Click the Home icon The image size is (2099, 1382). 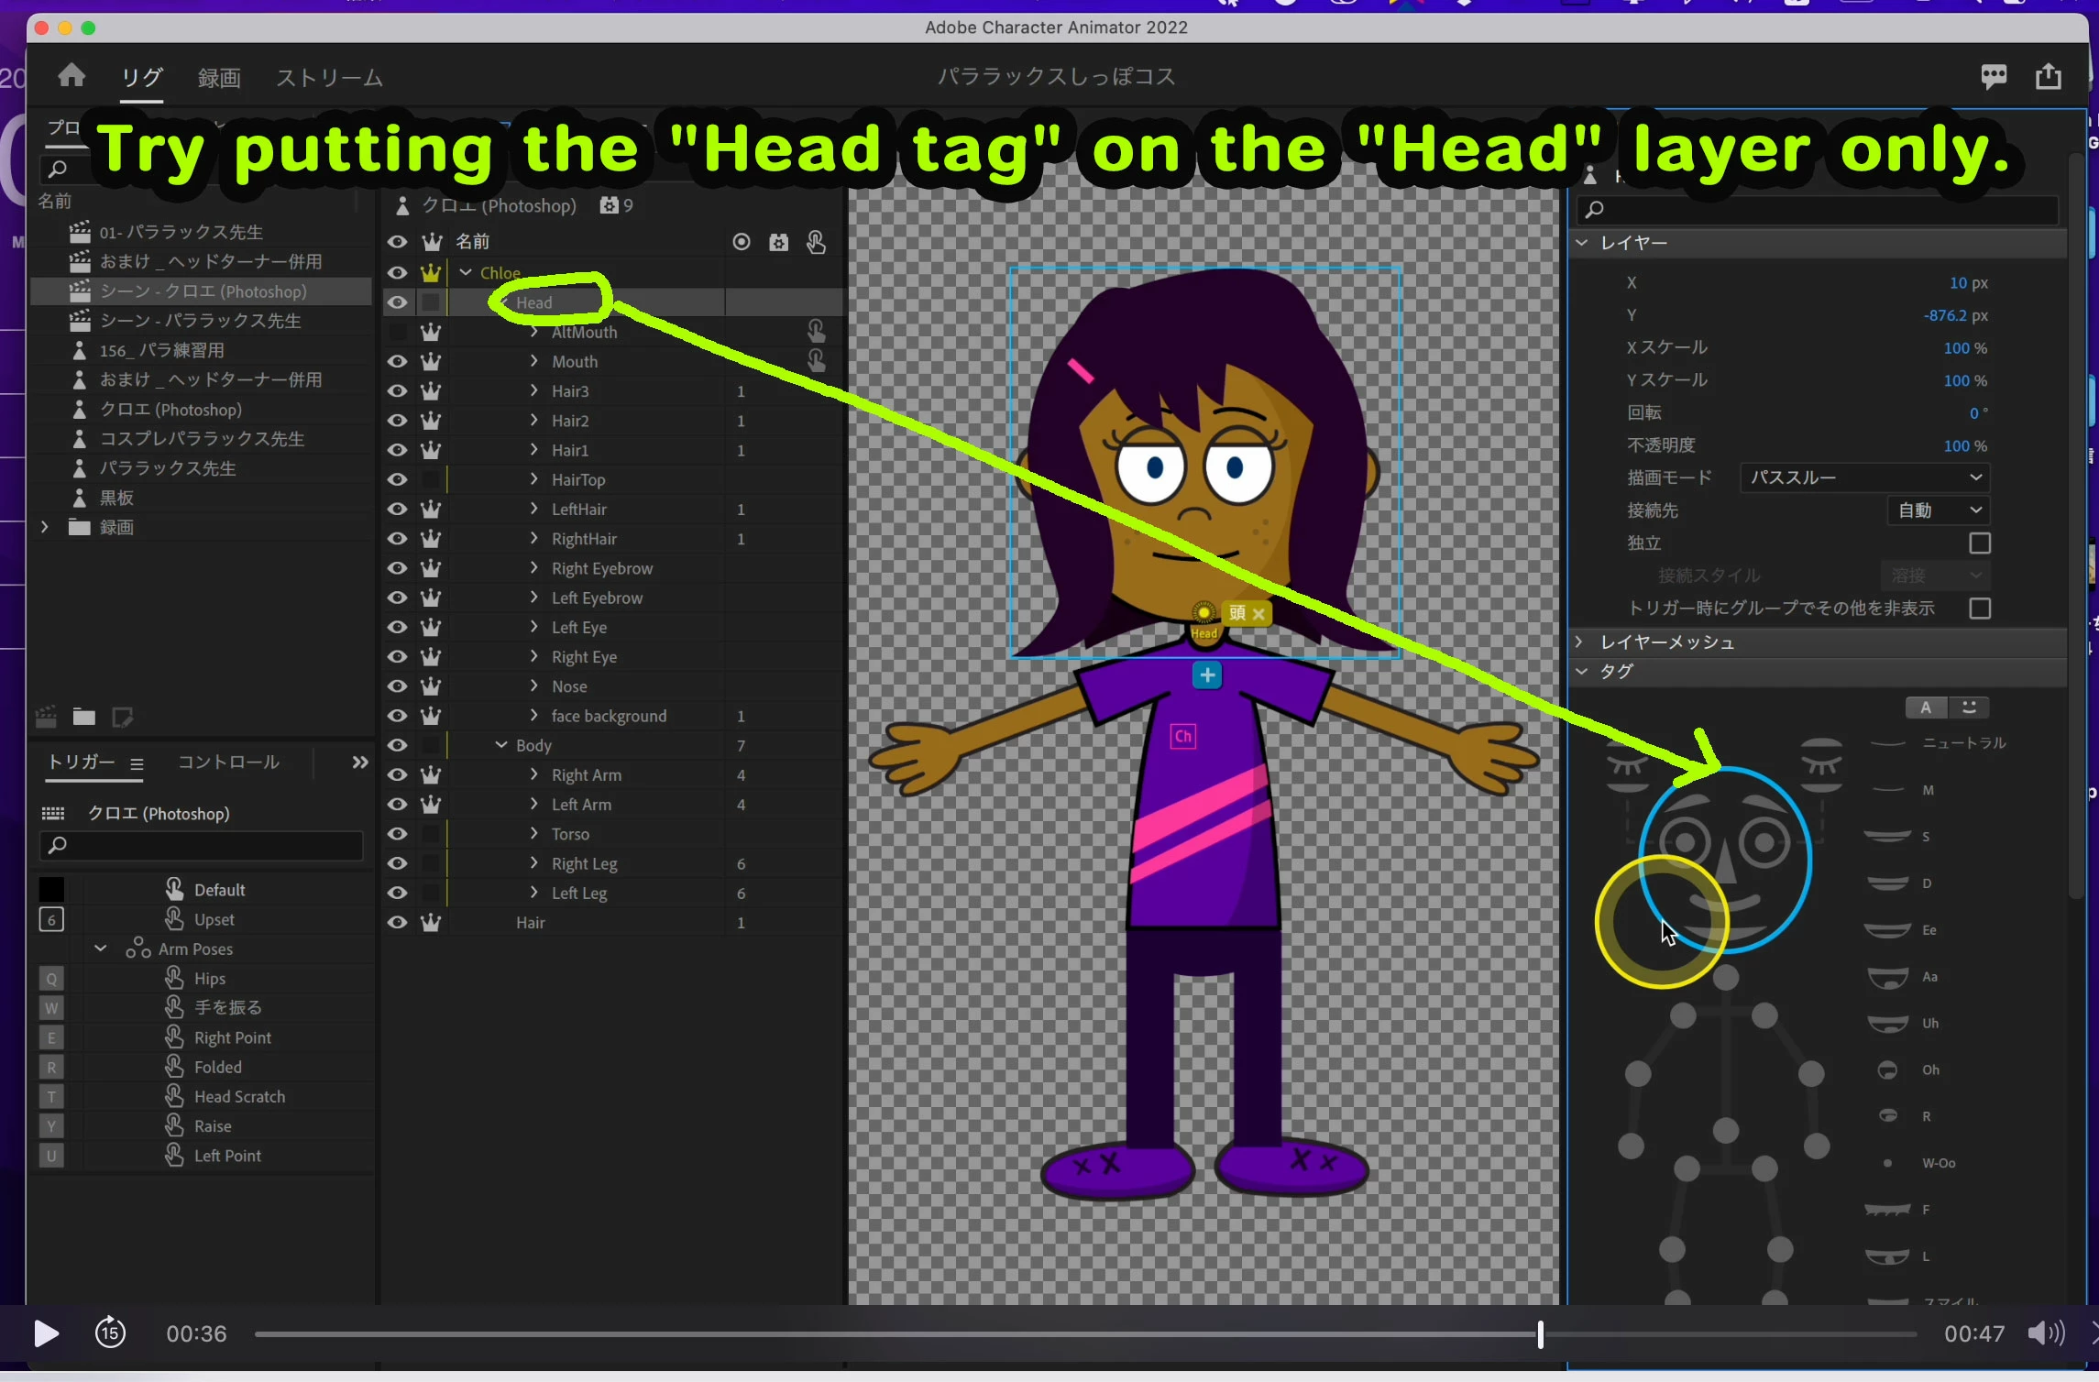[x=71, y=76]
